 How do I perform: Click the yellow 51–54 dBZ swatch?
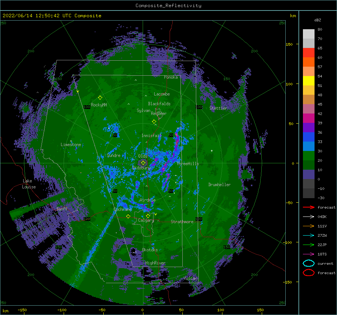pyautogui.click(x=309, y=81)
